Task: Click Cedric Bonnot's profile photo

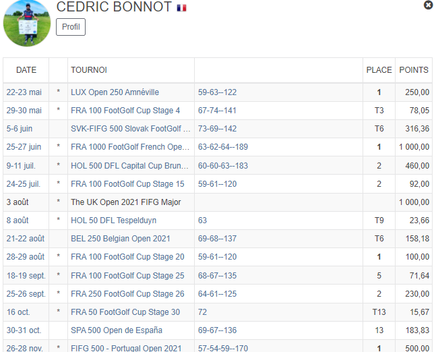Action: 27,23
